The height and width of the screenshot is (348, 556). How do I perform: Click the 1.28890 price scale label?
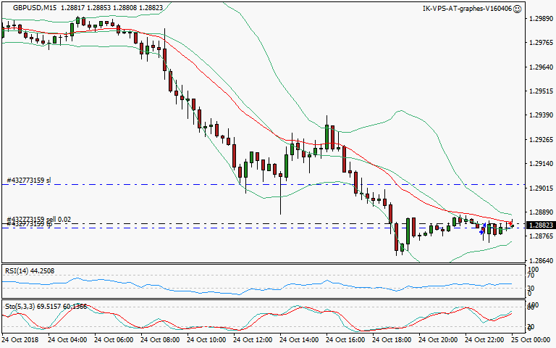(x=541, y=212)
